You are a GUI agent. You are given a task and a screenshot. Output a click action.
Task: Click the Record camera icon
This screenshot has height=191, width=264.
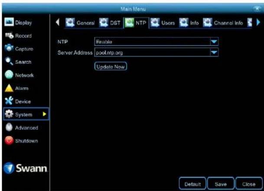point(9,36)
